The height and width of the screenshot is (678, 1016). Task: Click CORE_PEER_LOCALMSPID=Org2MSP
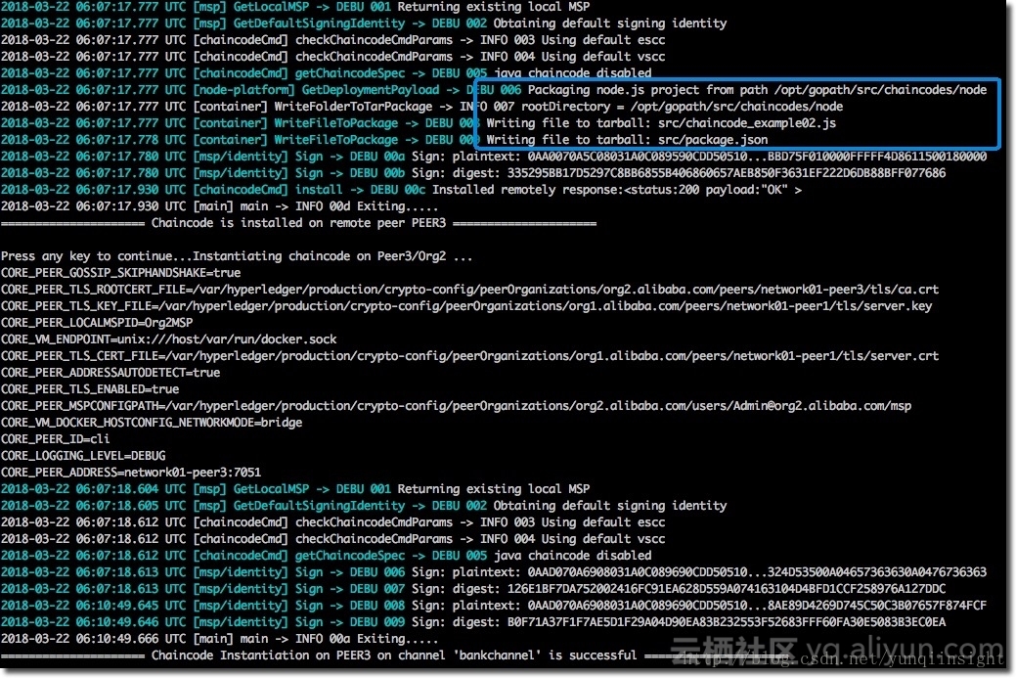[97, 323]
